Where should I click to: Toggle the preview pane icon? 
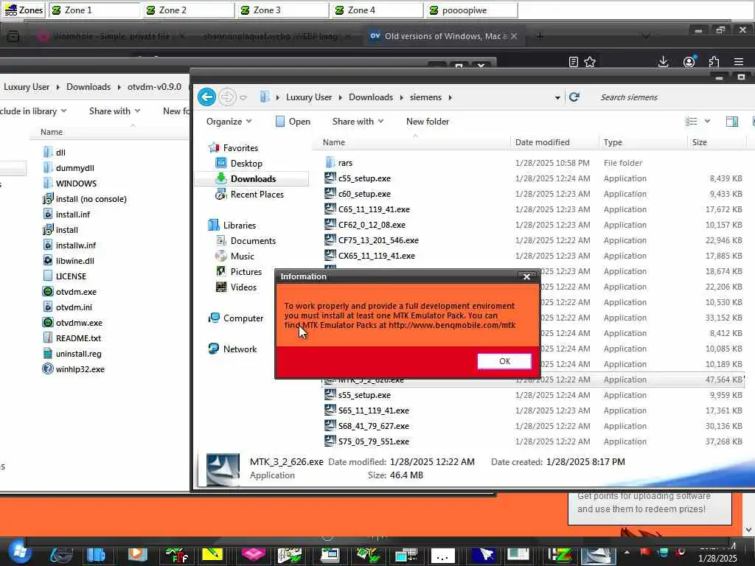[732, 122]
